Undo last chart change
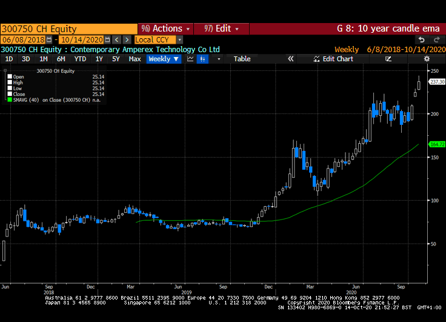The height and width of the screenshot is (322, 446). (x=422, y=39)
